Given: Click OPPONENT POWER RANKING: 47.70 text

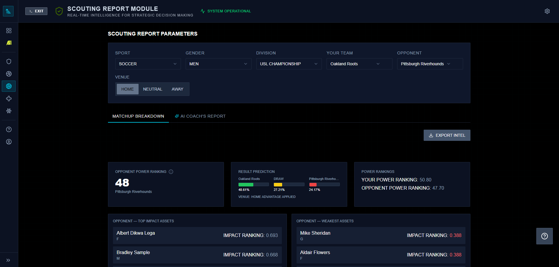Looking at the screenshot, I should pyautogui.click(x=403, y=188).
